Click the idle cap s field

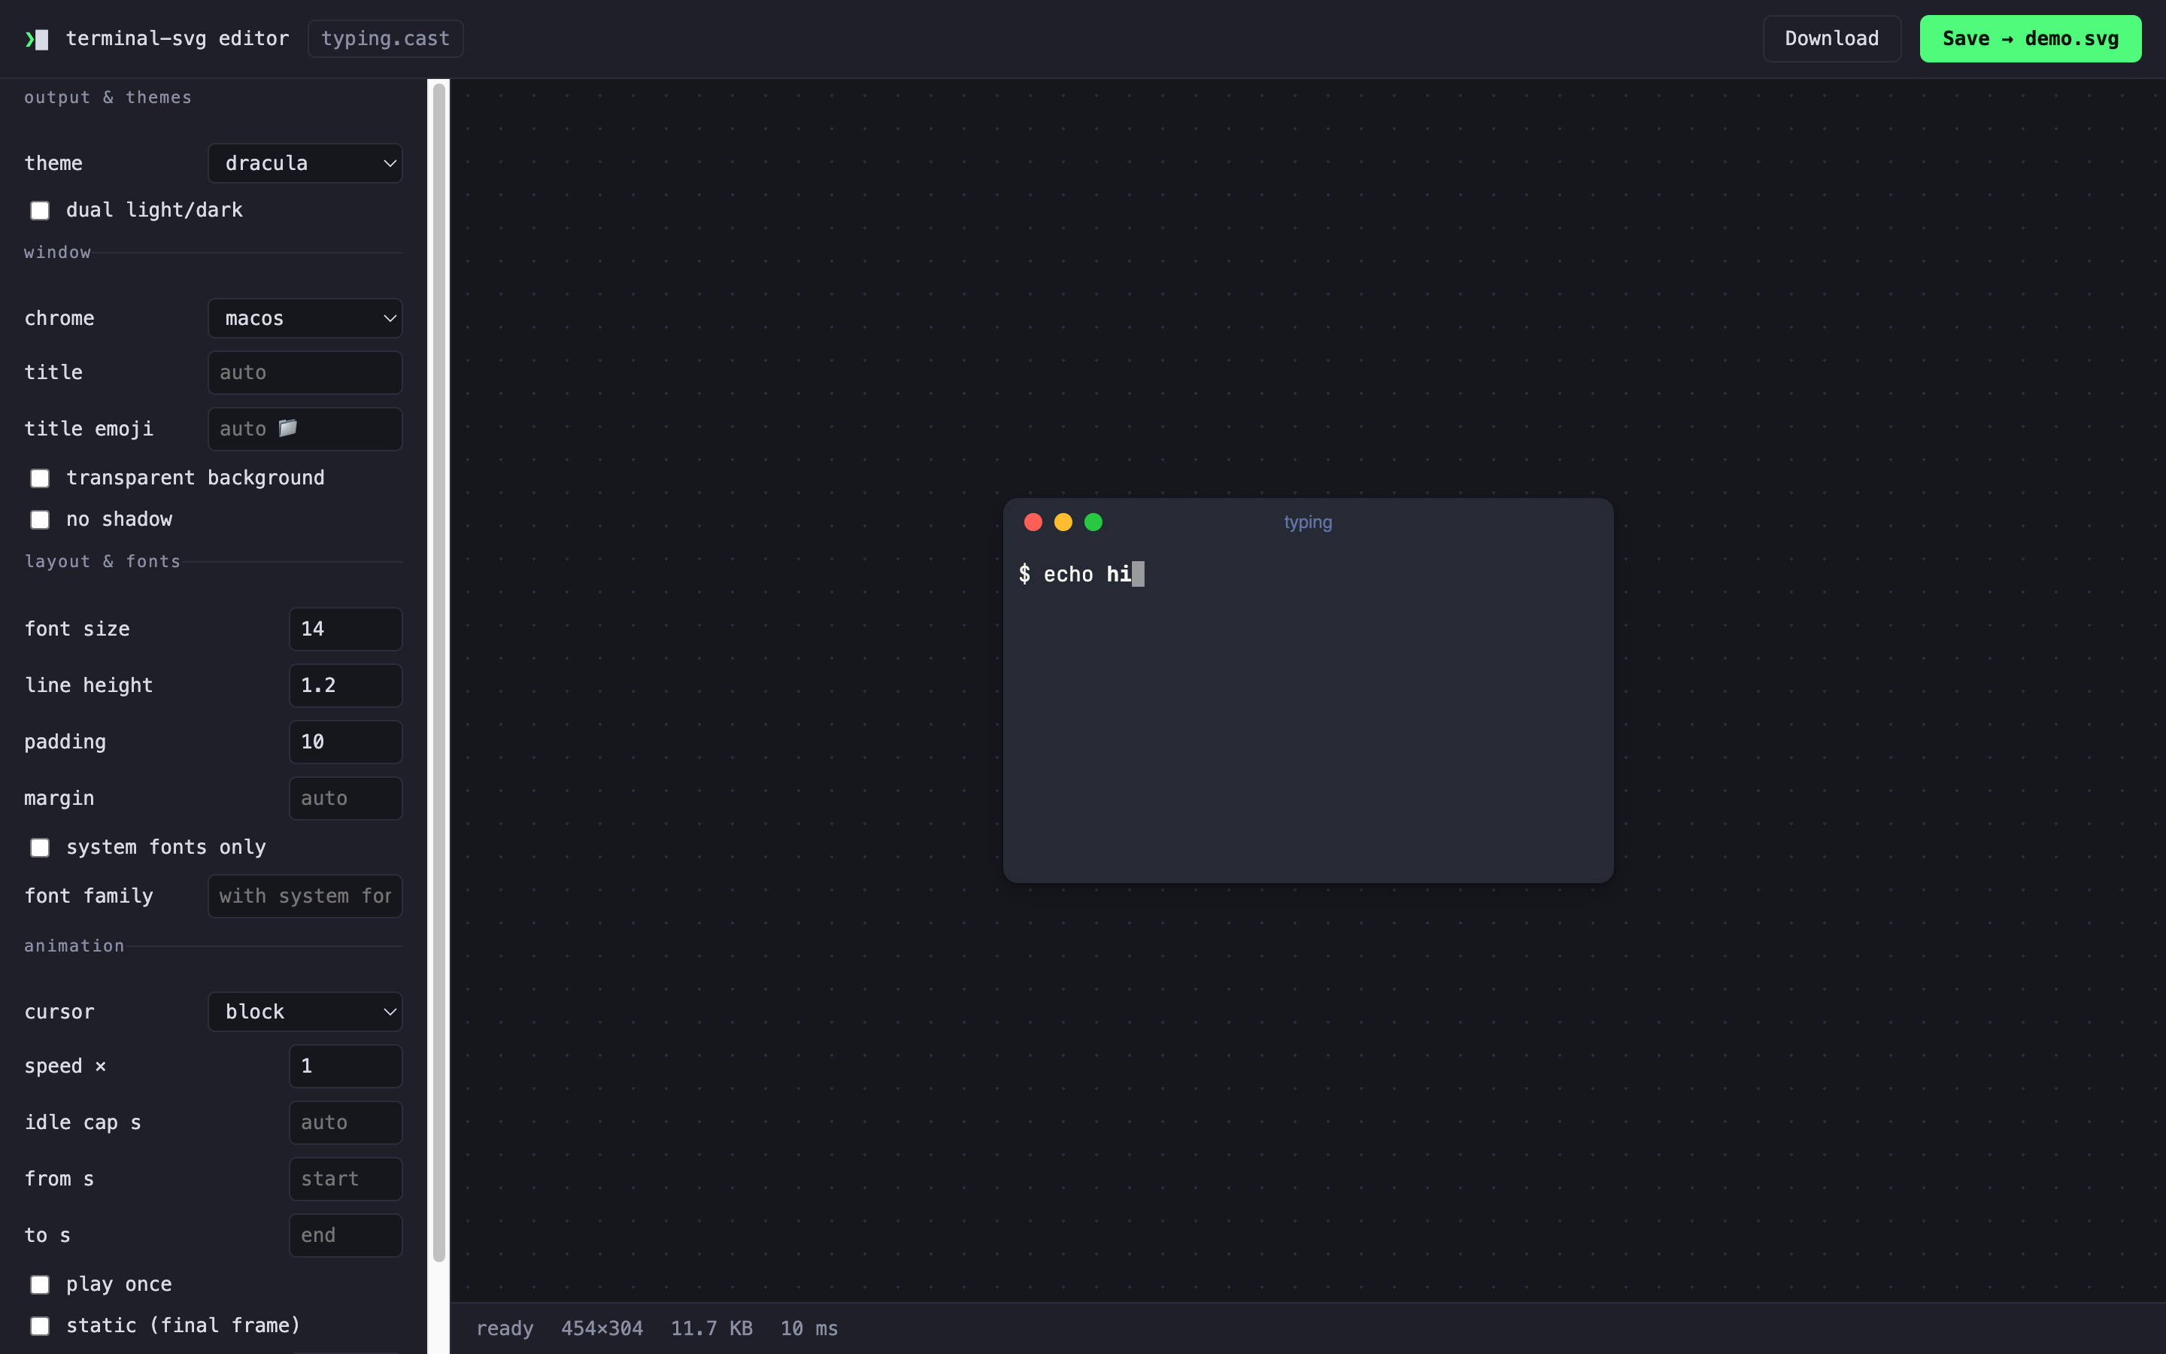[345, 1122]
